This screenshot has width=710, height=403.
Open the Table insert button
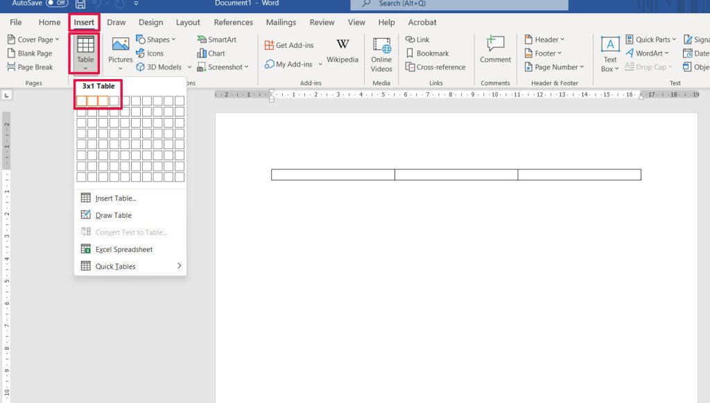[85, 53]
